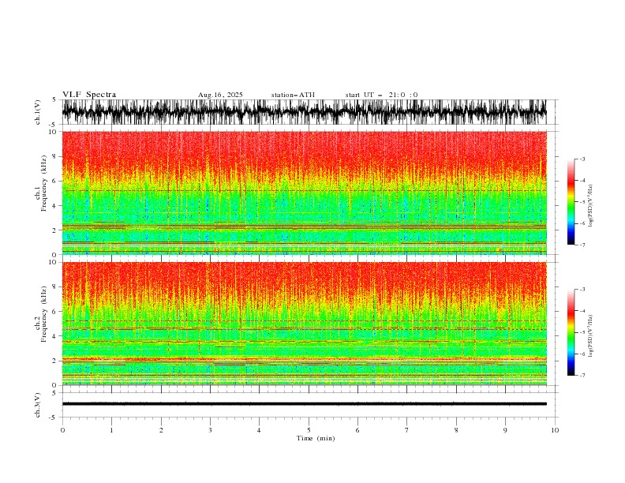Click the ch.1 colorbar '-3' label
The height and width of the screenshot is (483, 625).
[x=582, y=159]
